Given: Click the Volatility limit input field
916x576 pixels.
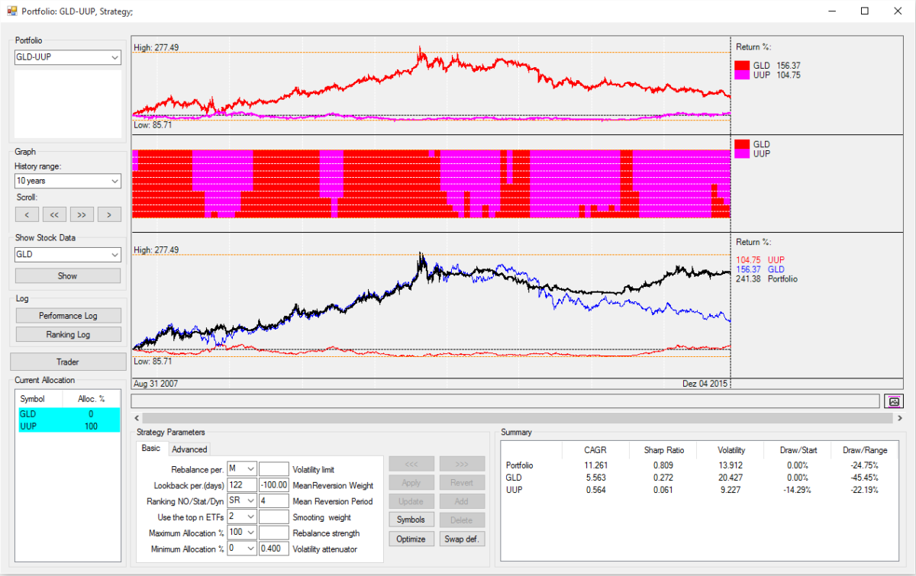Looking at the screenshot, I should (x=274, y=469).
